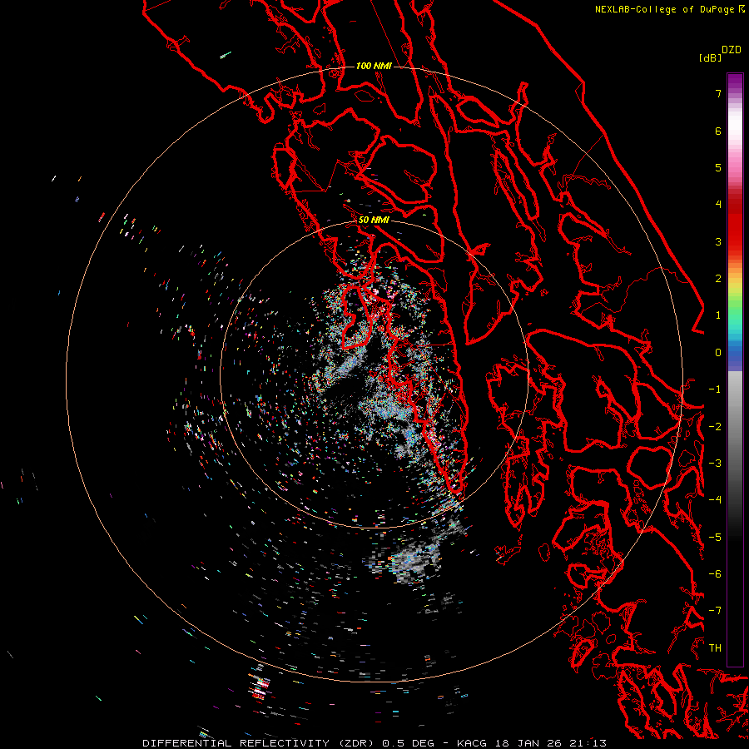Click the 0.5 DEG elevation text
The width and height of the screenshot is (749, 749).
408,743
